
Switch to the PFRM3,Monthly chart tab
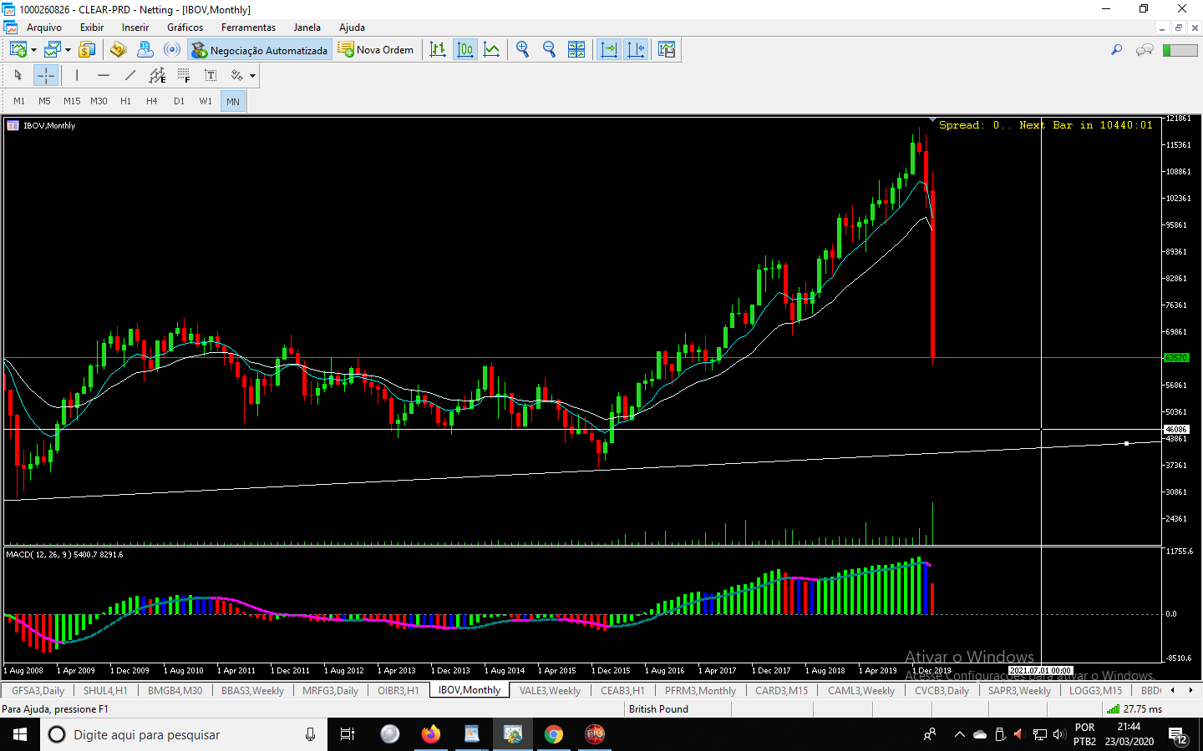[700, 690]
